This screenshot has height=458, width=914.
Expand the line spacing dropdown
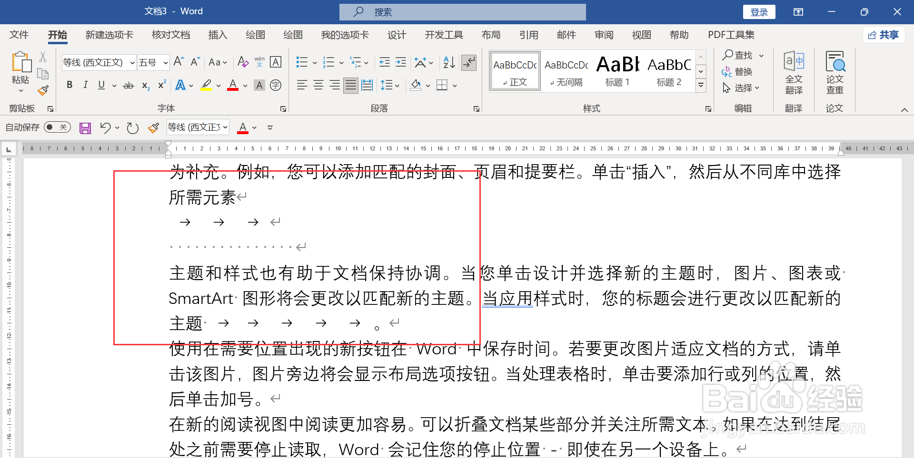[397, 86]
